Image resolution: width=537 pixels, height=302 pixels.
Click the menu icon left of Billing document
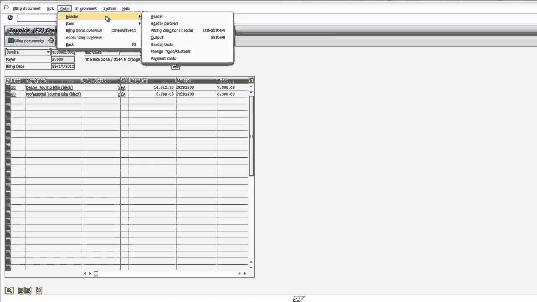tap(6, 8)
